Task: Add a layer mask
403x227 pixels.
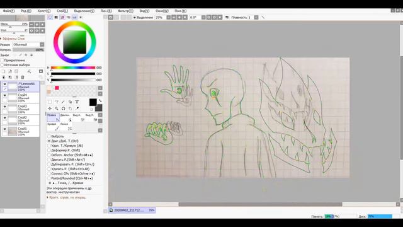Action: pyautogui.click(x=41, y=71)
